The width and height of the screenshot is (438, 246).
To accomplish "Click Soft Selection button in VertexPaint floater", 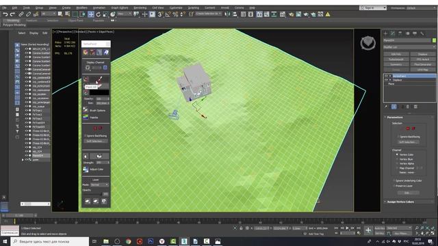I will pos(96,141).
